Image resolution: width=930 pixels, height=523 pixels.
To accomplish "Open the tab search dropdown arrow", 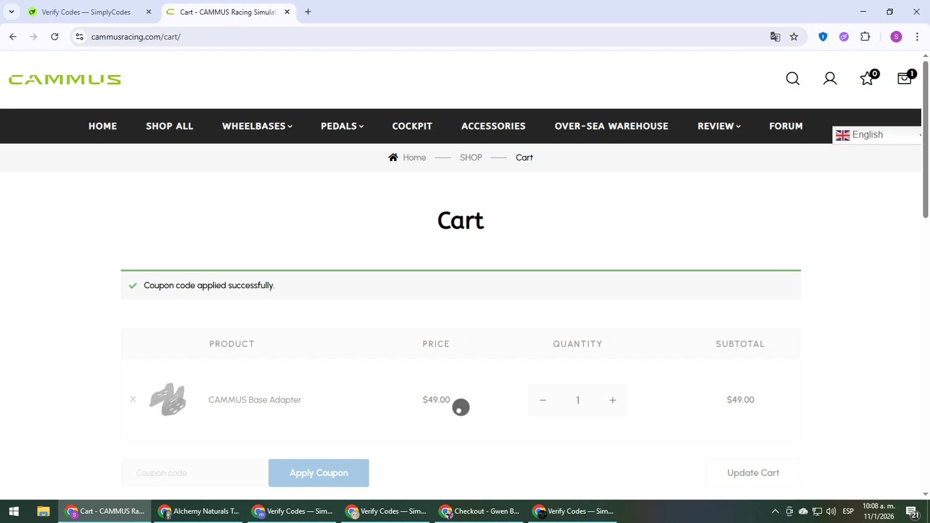I will tap(11, 12).
